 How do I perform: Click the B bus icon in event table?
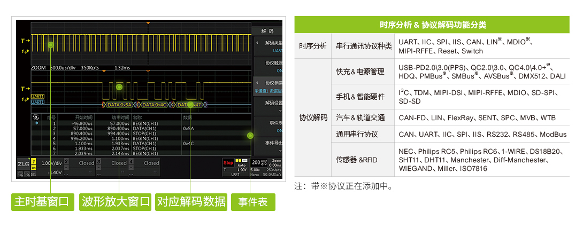(x=36, y=117)
